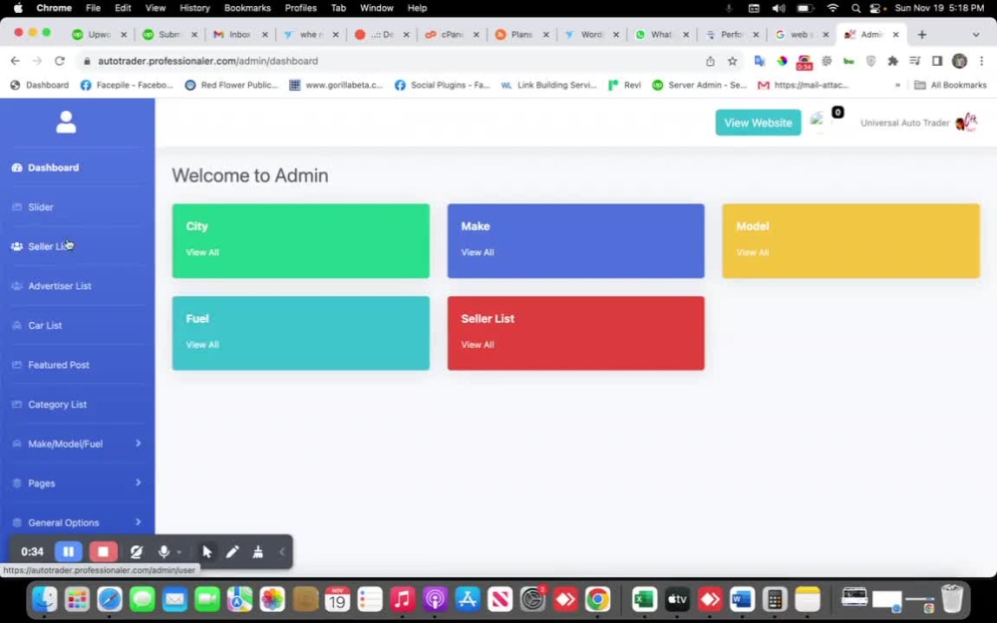Open Google Chrome from the Dock
997x623 pixels.
pyautogui.click(x=597, y=599)
